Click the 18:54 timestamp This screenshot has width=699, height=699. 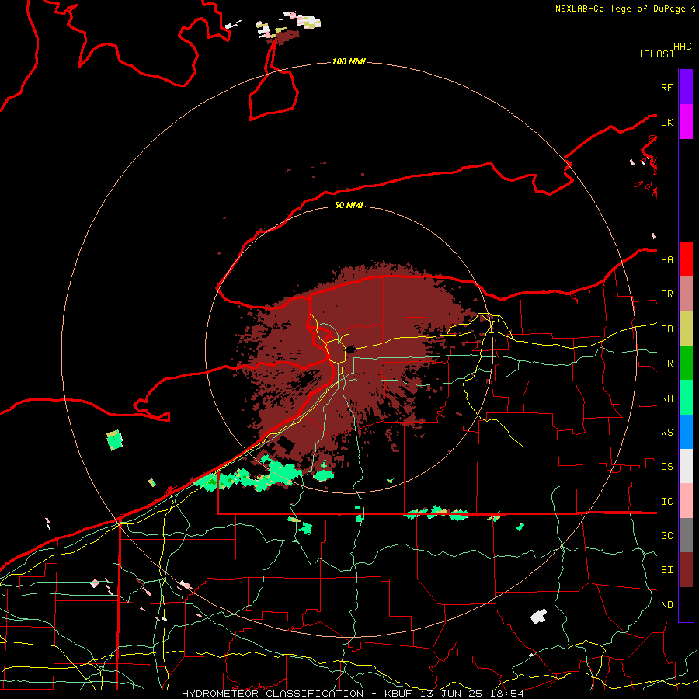(x=507, y=694)
